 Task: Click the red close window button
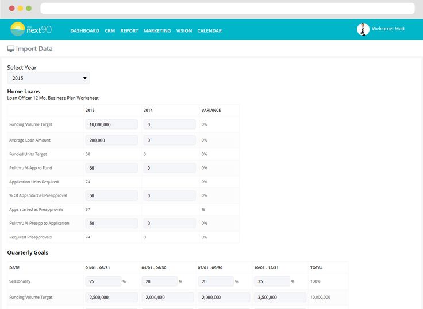coord(12,9)
